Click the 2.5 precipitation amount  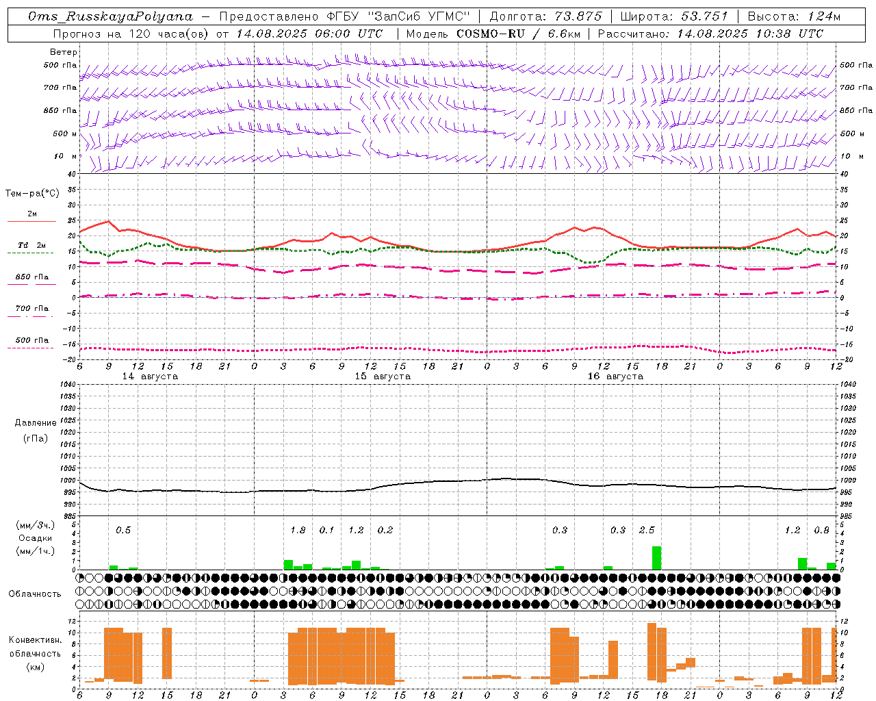[x=647, y=530]
